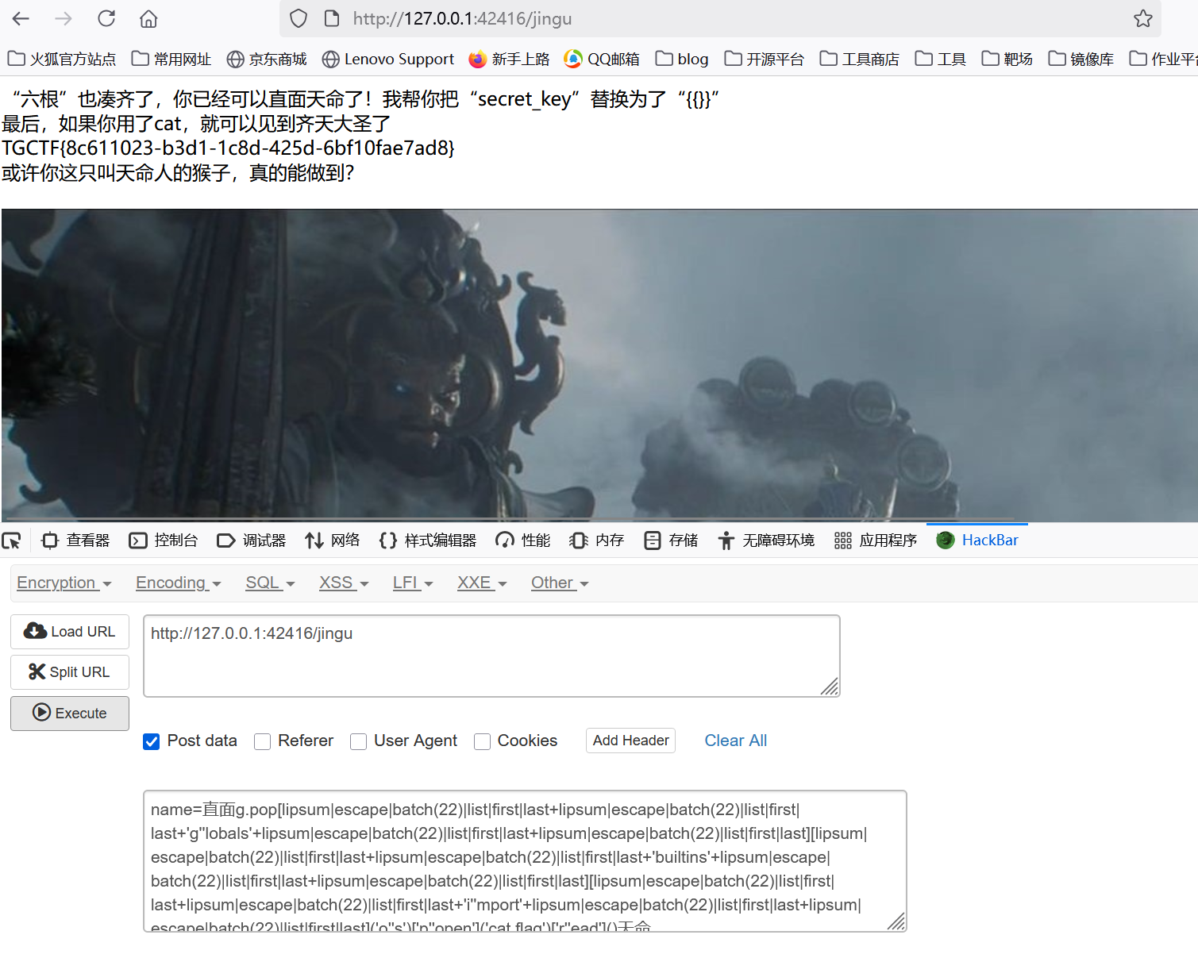Image resolution: width=1198 pixels, height=958 pixels.
Task: Open the 新手上路 Firefox bookmark
Action: (x=509, y=59)
